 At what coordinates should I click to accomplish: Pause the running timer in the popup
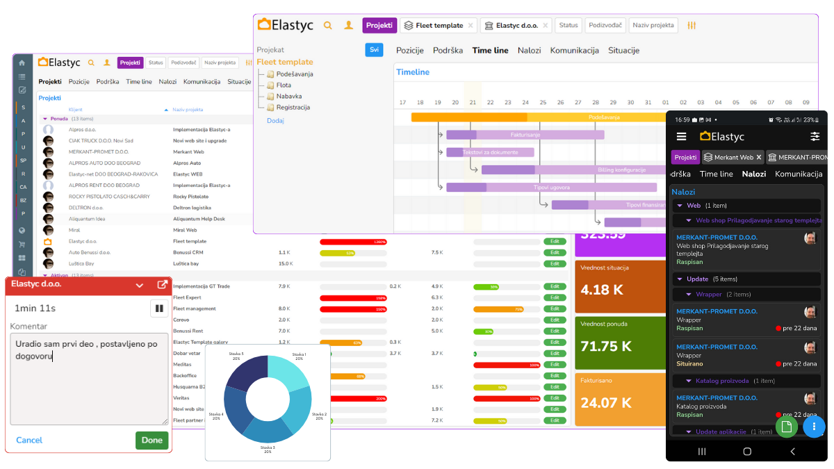click(159, 308)
